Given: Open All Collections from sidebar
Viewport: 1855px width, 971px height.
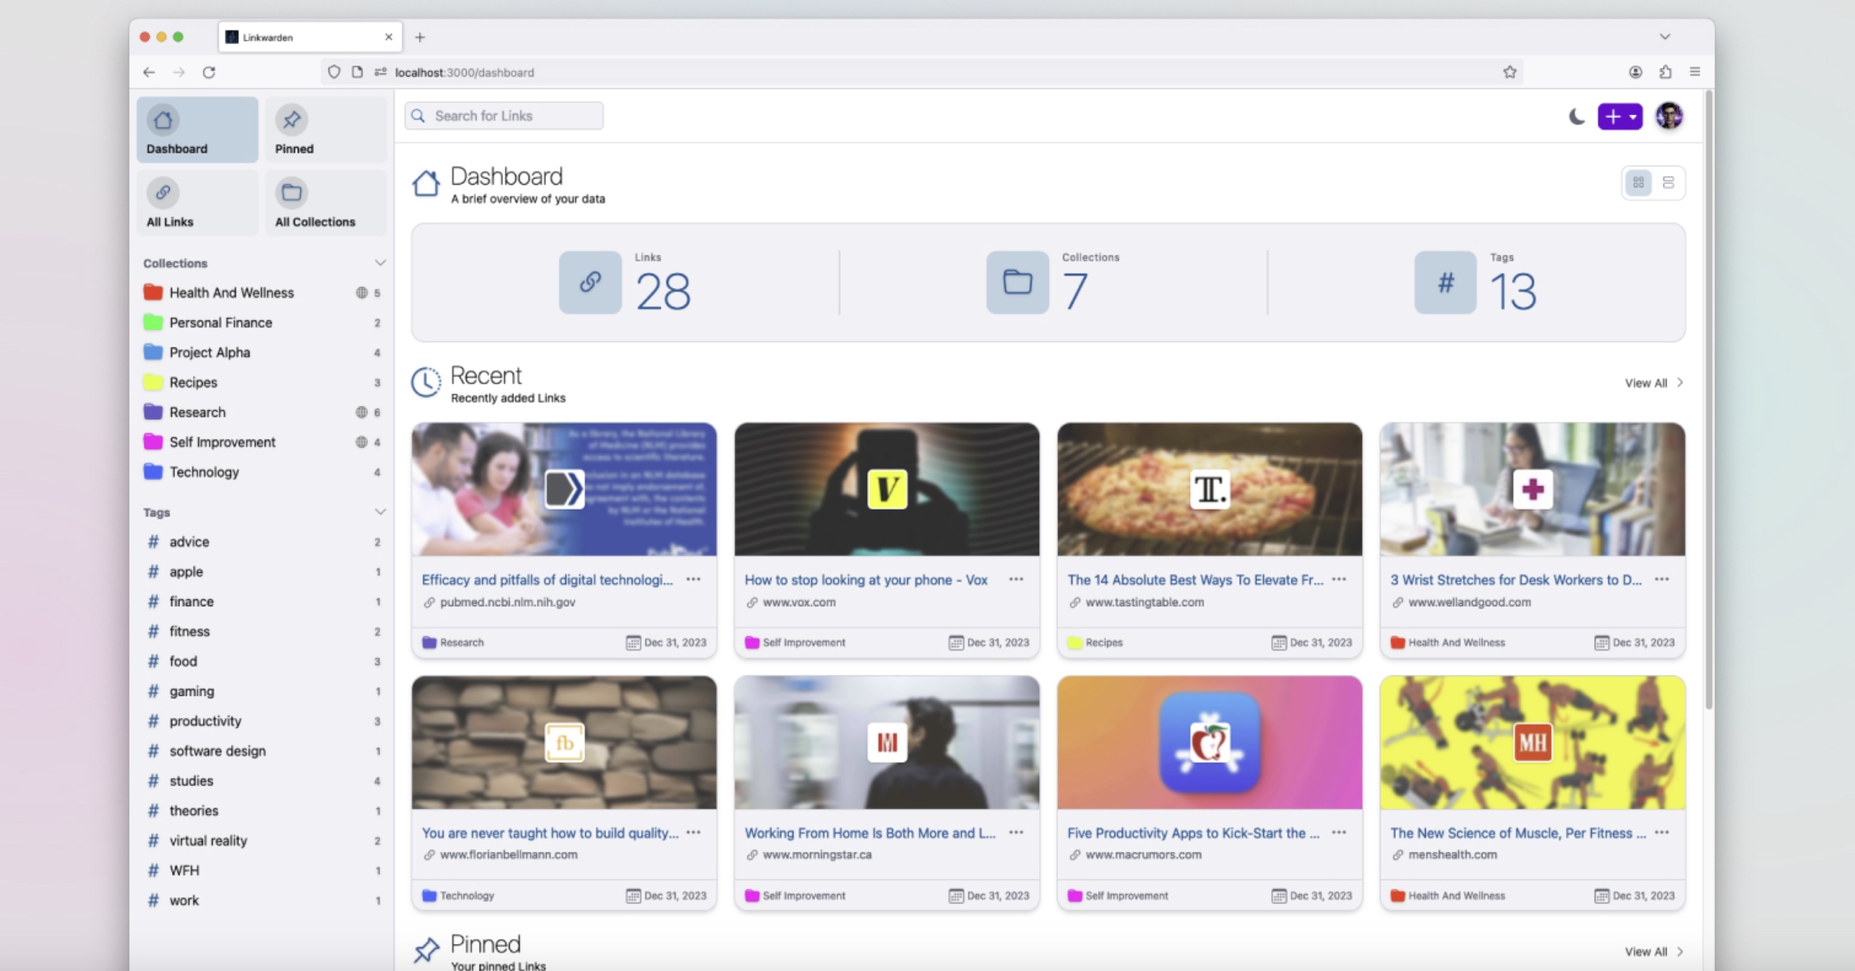Looking at the screenshot, I should point(325,203).
